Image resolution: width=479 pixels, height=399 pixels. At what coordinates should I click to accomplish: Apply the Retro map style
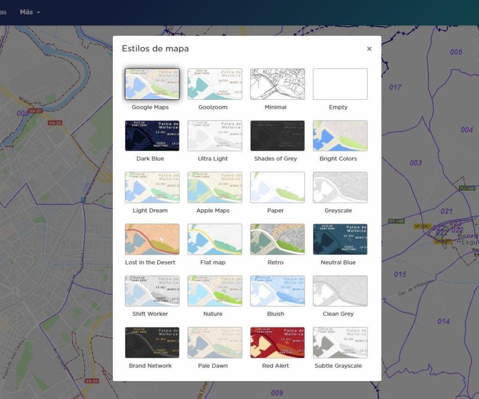pyautogui.click(x=277, y=239)
